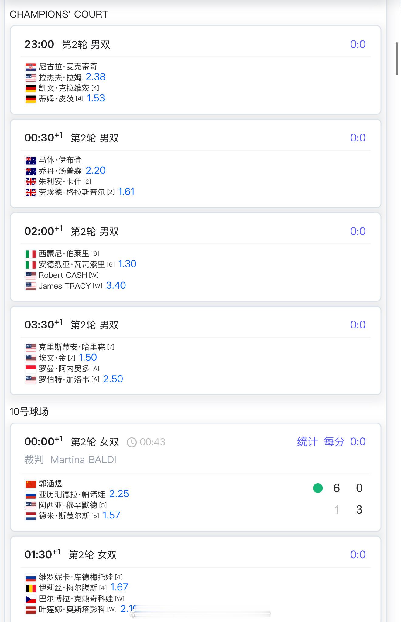The height and width of the screenshot is (622, 401).
Task: Select the 1.50 odds for 埃文·金
Action: [x=88, y=358]
